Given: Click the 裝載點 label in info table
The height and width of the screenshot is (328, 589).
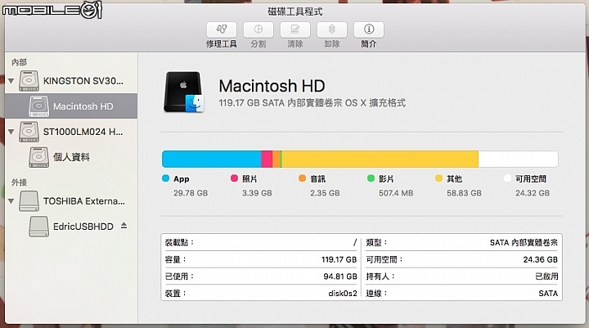Looking at the screenshot, I should [179, 243].
